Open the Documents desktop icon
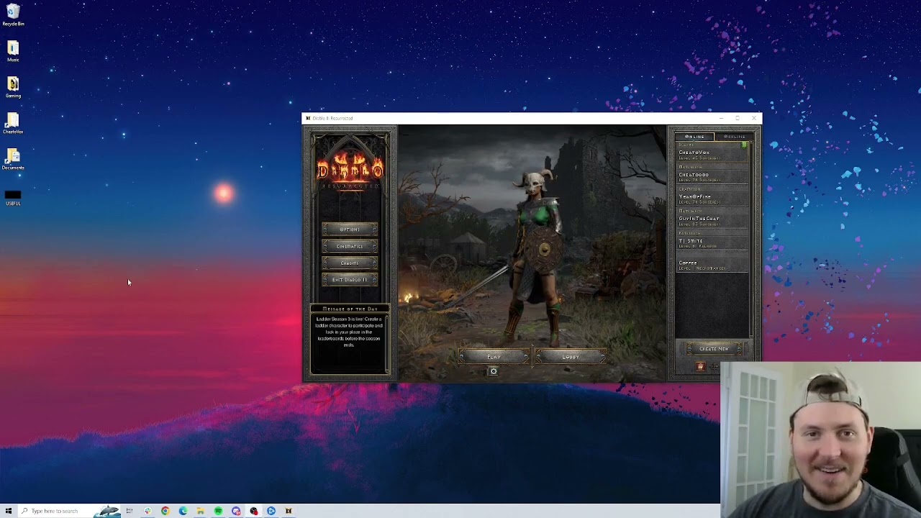 [x=13, y=159]
